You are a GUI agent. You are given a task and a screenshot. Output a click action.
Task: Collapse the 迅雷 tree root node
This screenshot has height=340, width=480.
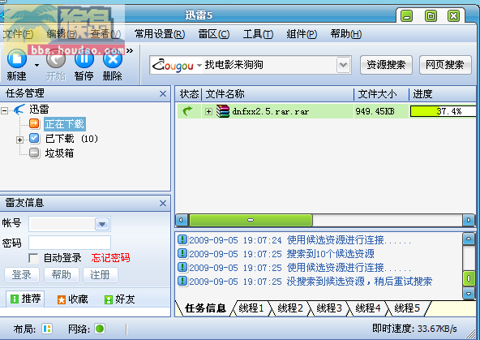4,110
